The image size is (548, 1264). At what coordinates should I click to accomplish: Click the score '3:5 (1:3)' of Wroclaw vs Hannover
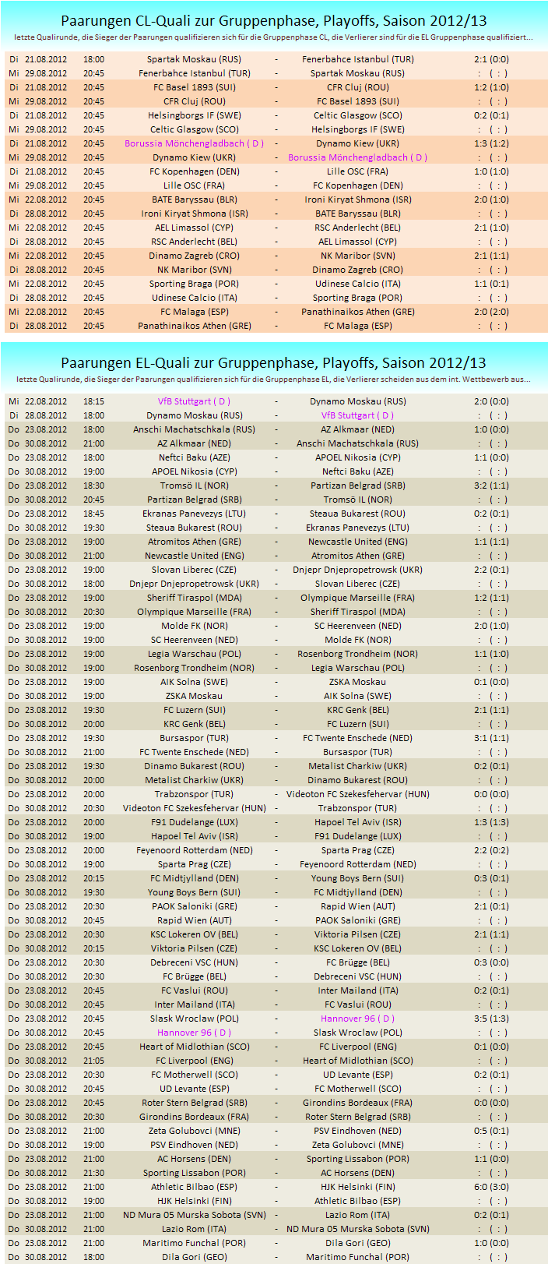coord(492,1019)
